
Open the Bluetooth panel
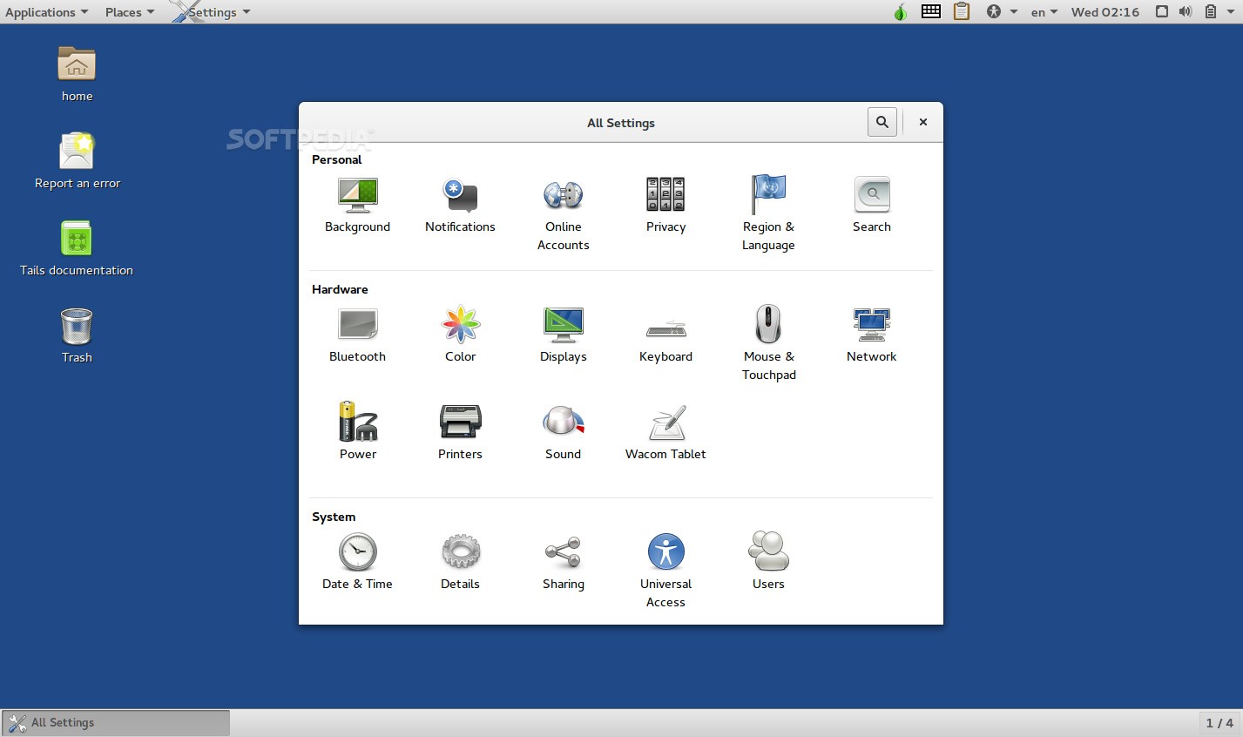pos(357,335)
